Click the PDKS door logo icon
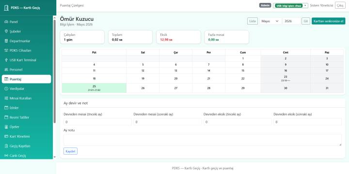349x174 pixels. click(6, 8)
